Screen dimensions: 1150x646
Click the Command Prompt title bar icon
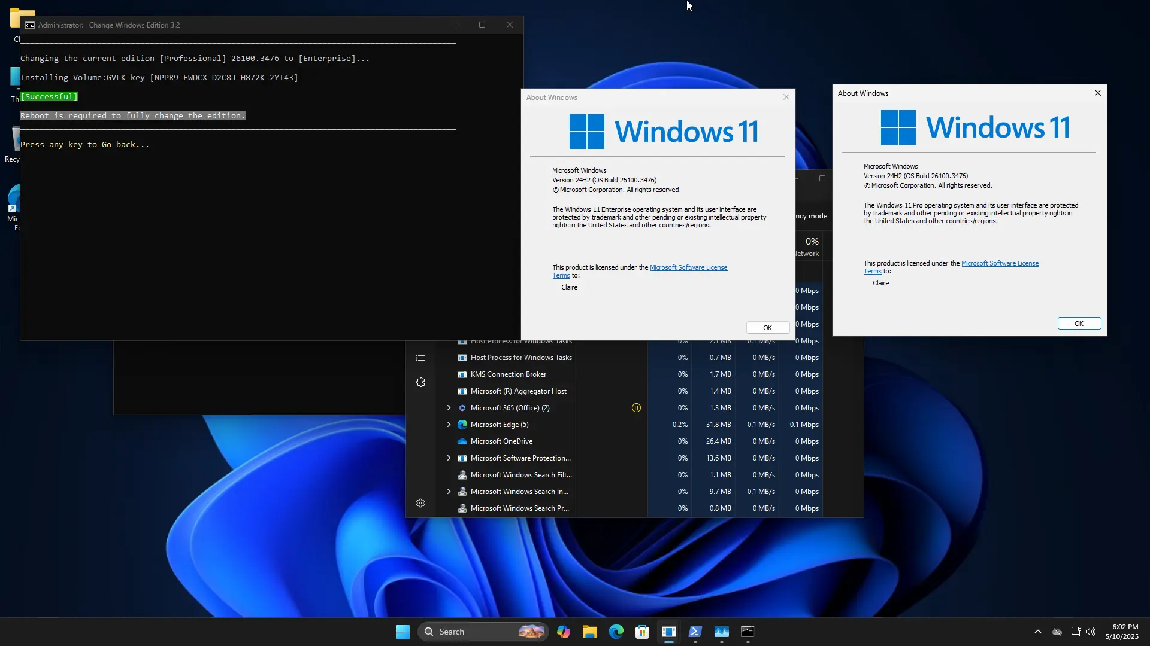[x=30, y=25]
